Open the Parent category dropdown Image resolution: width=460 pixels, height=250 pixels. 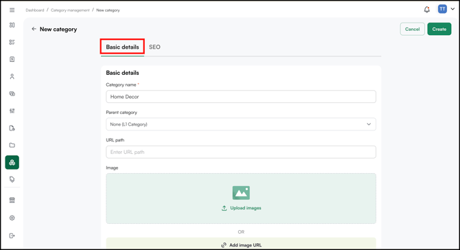(241, 124)
